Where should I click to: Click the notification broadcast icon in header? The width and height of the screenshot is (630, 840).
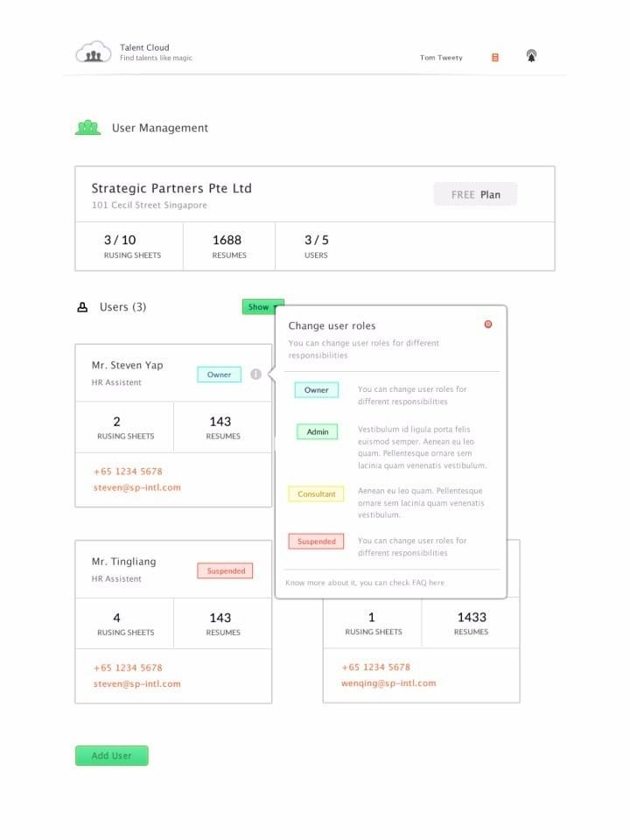pos(531,57)
